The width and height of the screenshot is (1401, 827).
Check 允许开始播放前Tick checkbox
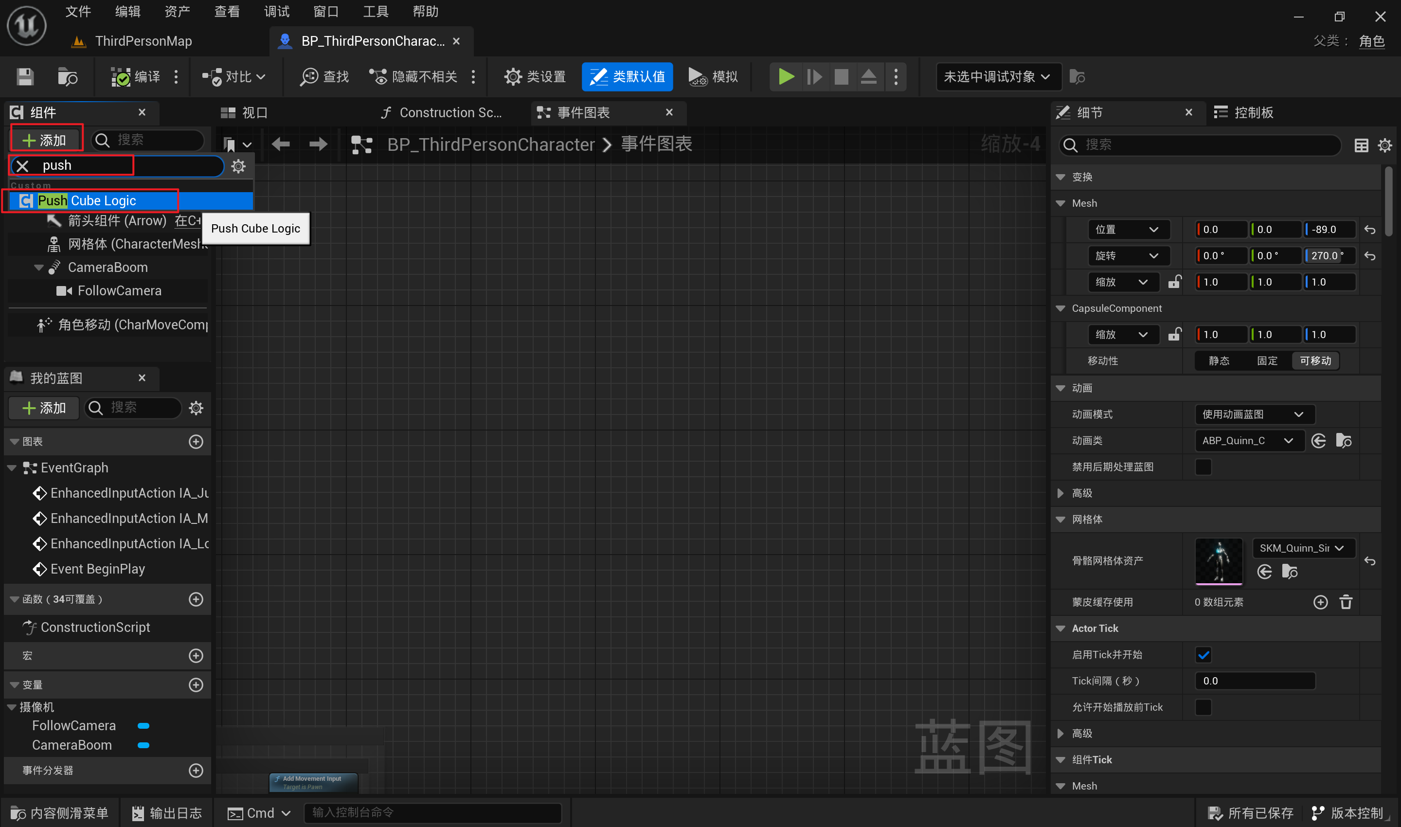[1203, 707]
